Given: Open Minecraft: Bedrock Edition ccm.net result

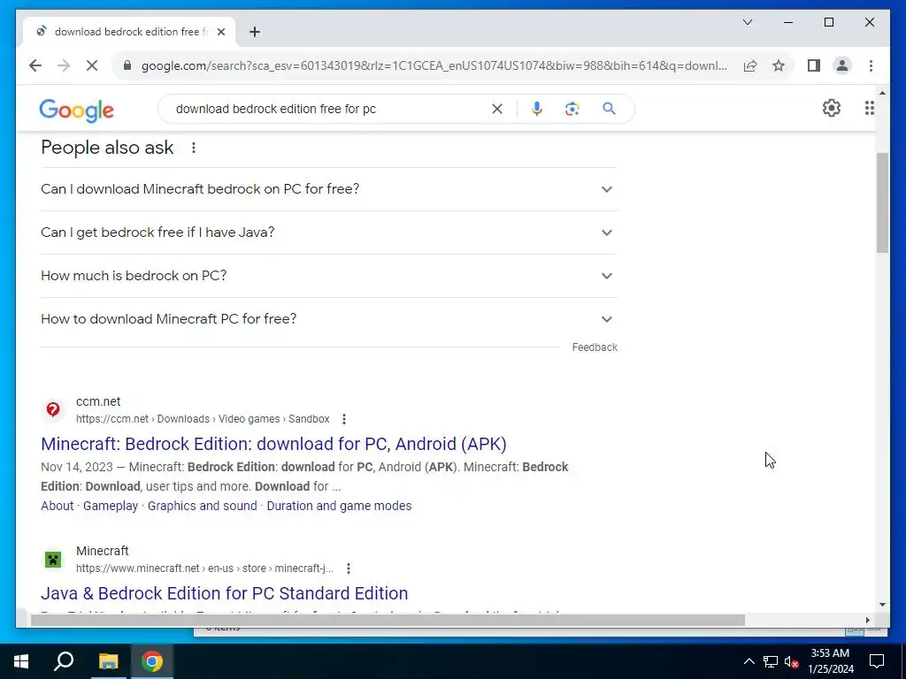Looking at the screenshot, I should coord(273,444).
